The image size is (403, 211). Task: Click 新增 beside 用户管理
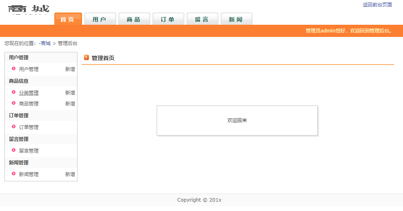point(70,69)
